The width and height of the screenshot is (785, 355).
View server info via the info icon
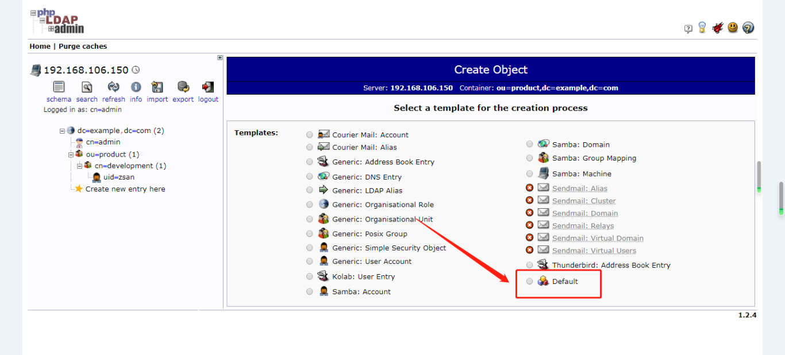(x=136, y=88)
